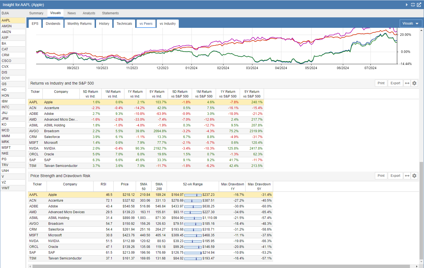Open the Monthly Returns subtab
This screenshot has width=424, height=268.
tap(79, 24)
